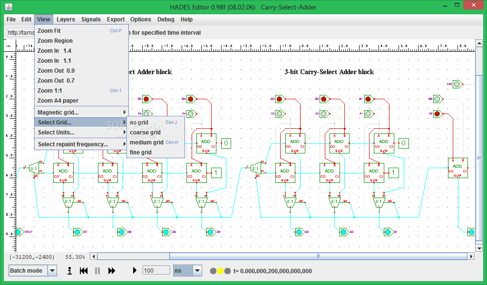Click horizontal scrollbar left arrow
The width and height of the screenshot is (487, 285).
94,256
